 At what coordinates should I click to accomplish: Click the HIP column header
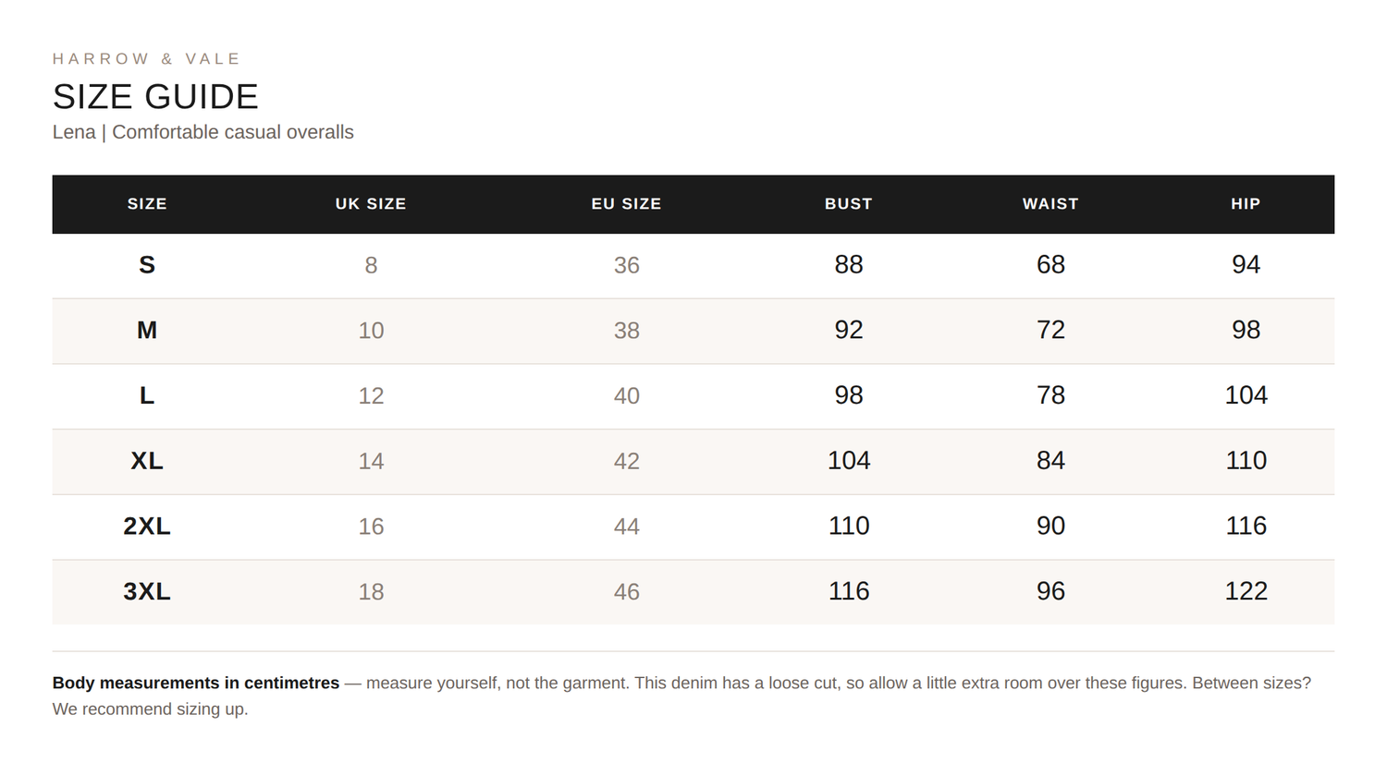(1246, 204)
